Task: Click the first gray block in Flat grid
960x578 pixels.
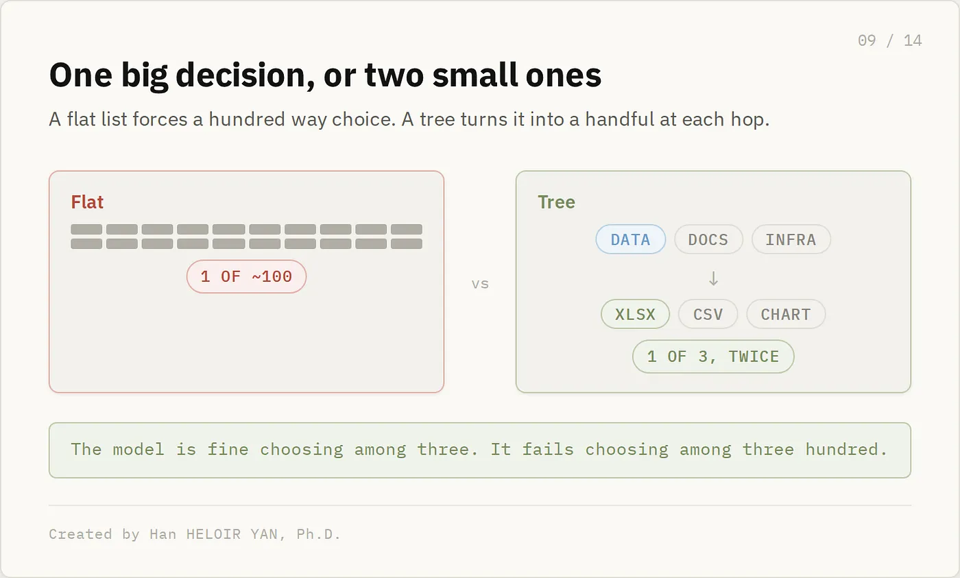Action: point(86,229)
